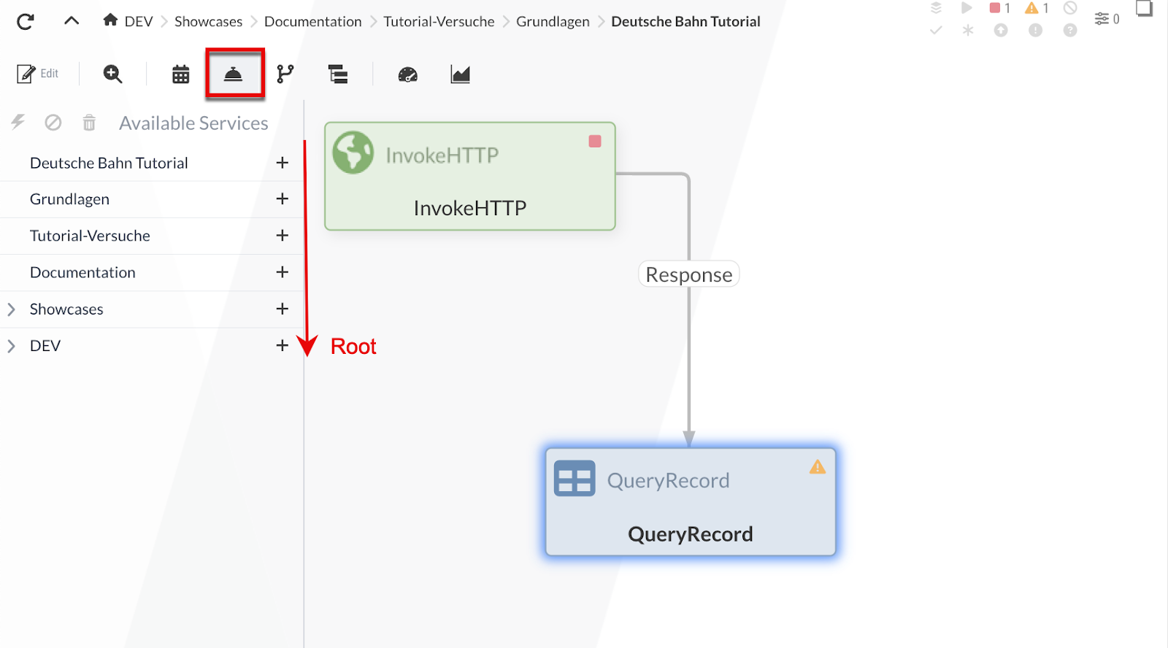The image size is (1168, 648).
Task: Open the zoom magnifier tool
Action: [x=112, y=74]
